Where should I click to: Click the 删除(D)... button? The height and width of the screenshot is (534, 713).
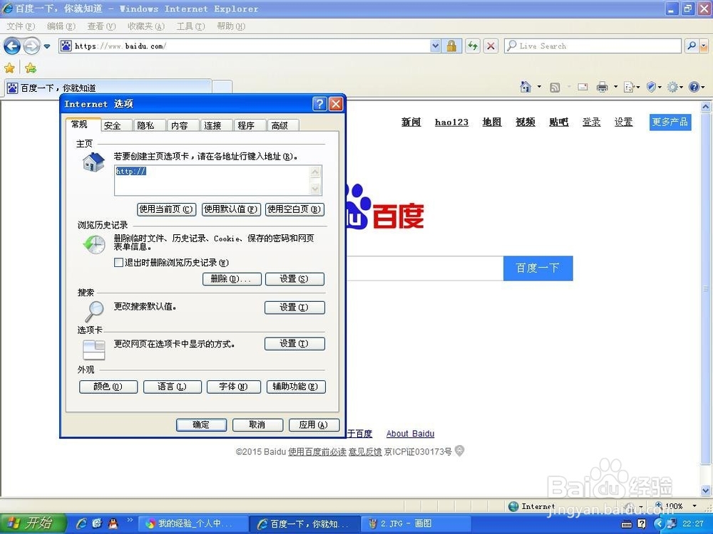coord(232,279)
